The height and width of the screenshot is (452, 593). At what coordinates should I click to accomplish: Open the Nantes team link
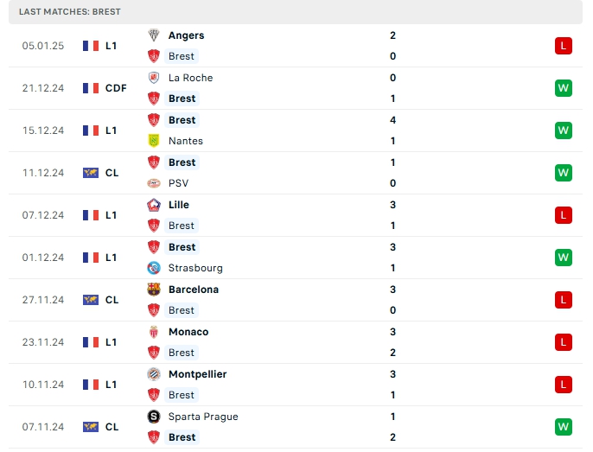[x=186, y=141]
